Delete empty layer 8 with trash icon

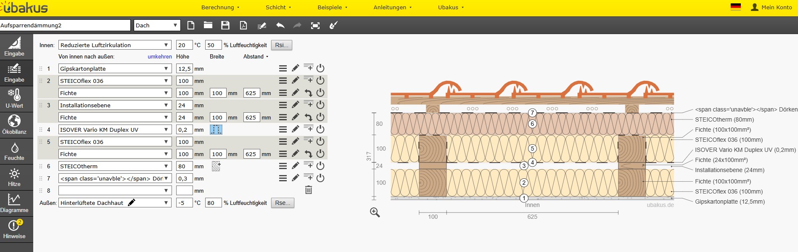click(308, 190)
